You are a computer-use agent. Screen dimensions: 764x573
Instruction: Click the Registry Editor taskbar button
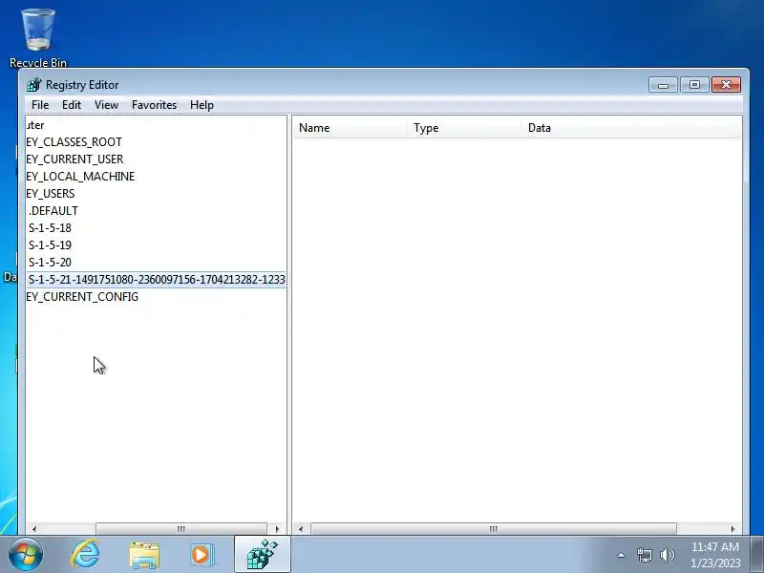262,554
